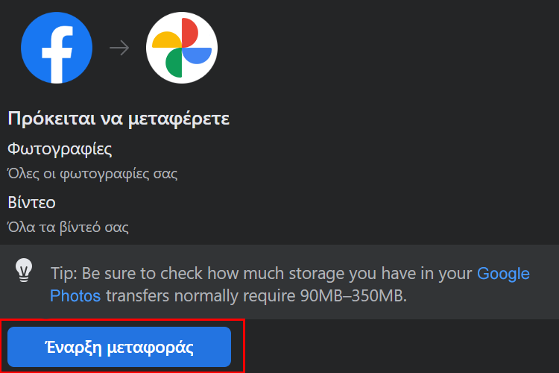Start the transfer with the Έναρξη μεταφοράς button
Screen dimensions: 559x373
(119, 347)
